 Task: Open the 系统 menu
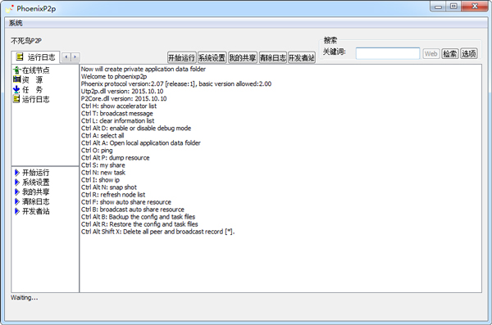(x=16, y=23)
